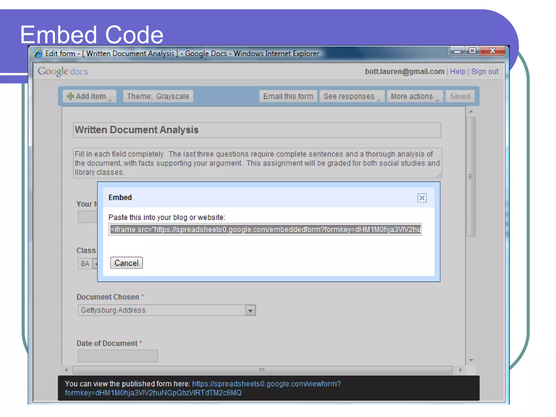556x417 pixels.
Task: Click the green plus Add item icon
Action: coord(70,96)
